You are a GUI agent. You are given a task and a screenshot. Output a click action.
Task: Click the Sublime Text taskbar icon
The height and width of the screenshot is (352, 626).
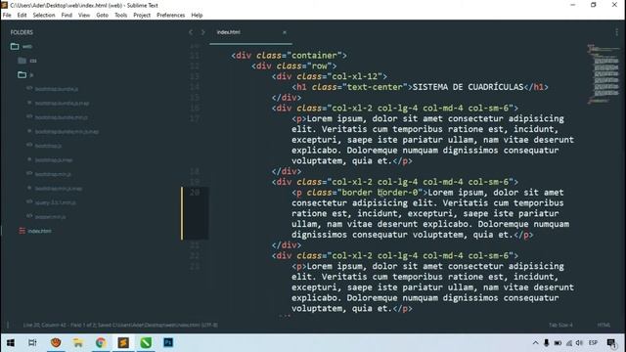(x=123, y=342)
